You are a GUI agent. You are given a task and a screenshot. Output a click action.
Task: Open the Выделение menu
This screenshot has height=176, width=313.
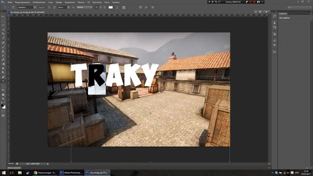tap(69, 2)
